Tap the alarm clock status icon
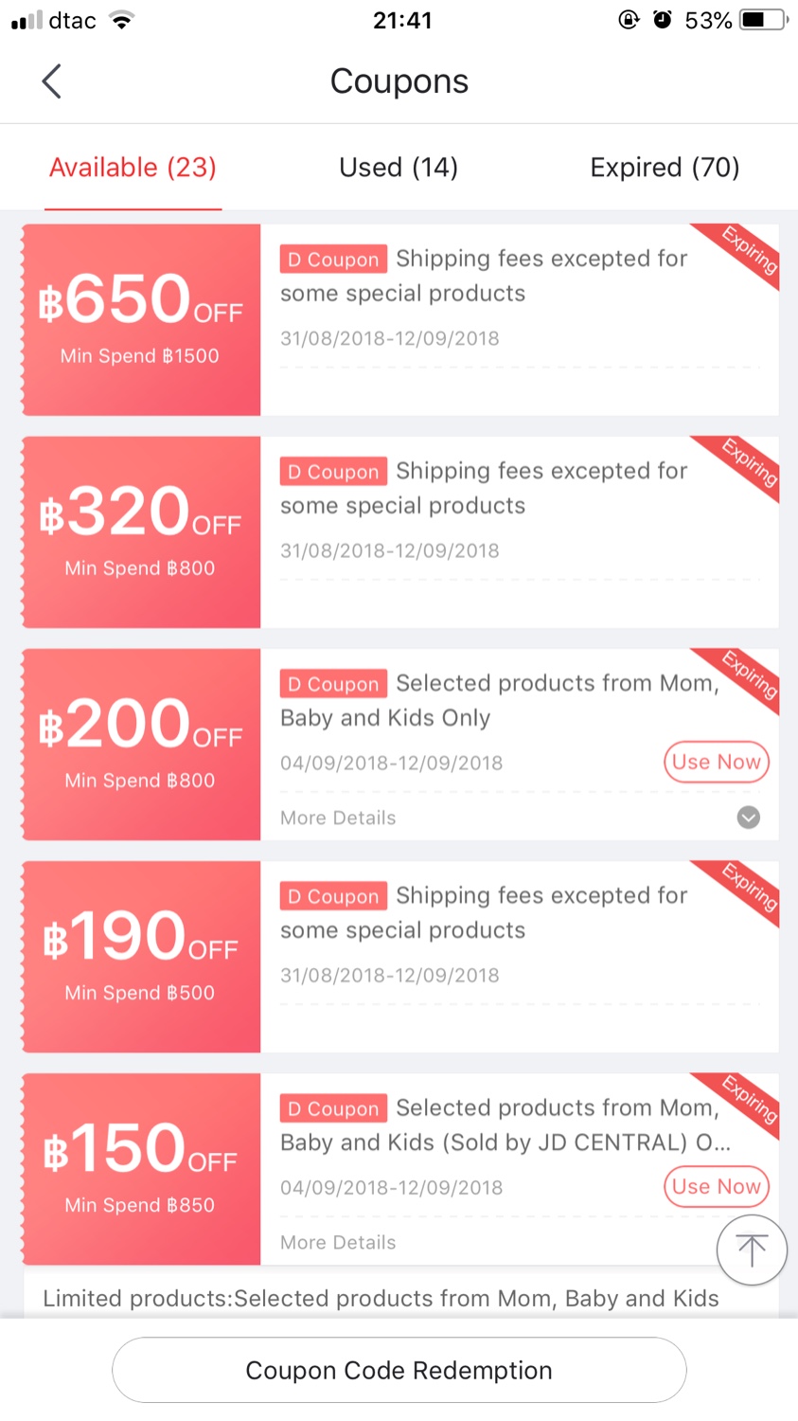The height and width of the screenshot is (1421, 798). [x=663, y=20]
